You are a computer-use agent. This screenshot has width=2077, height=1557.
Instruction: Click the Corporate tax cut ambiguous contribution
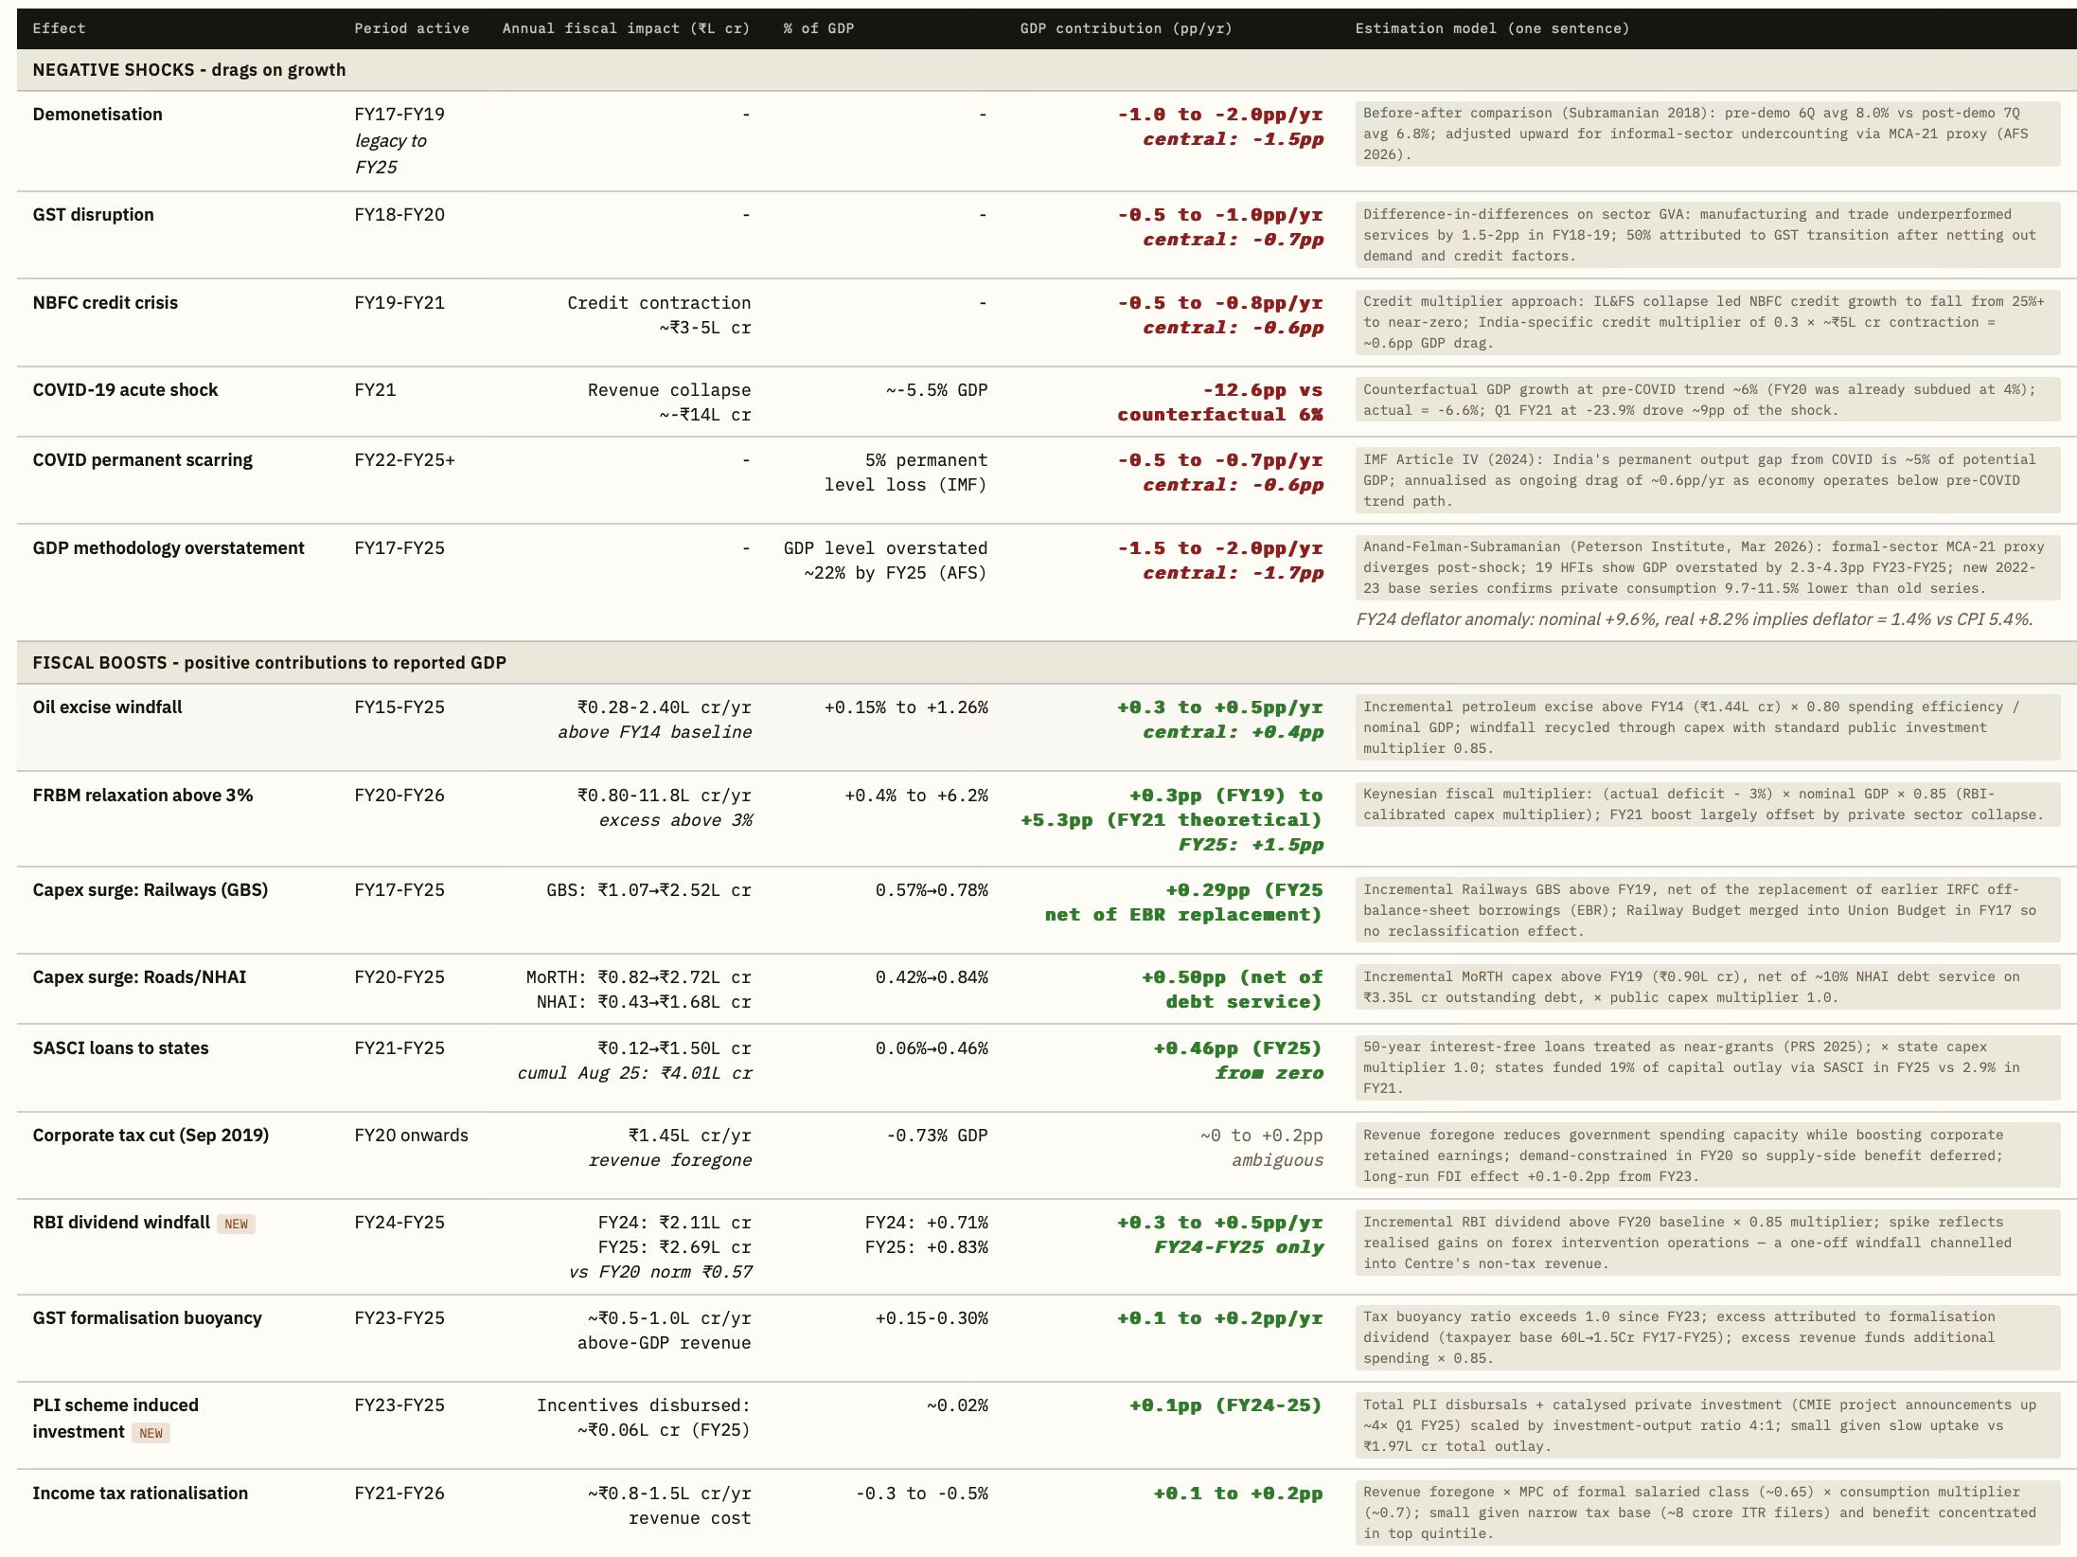point(1260,1148)
